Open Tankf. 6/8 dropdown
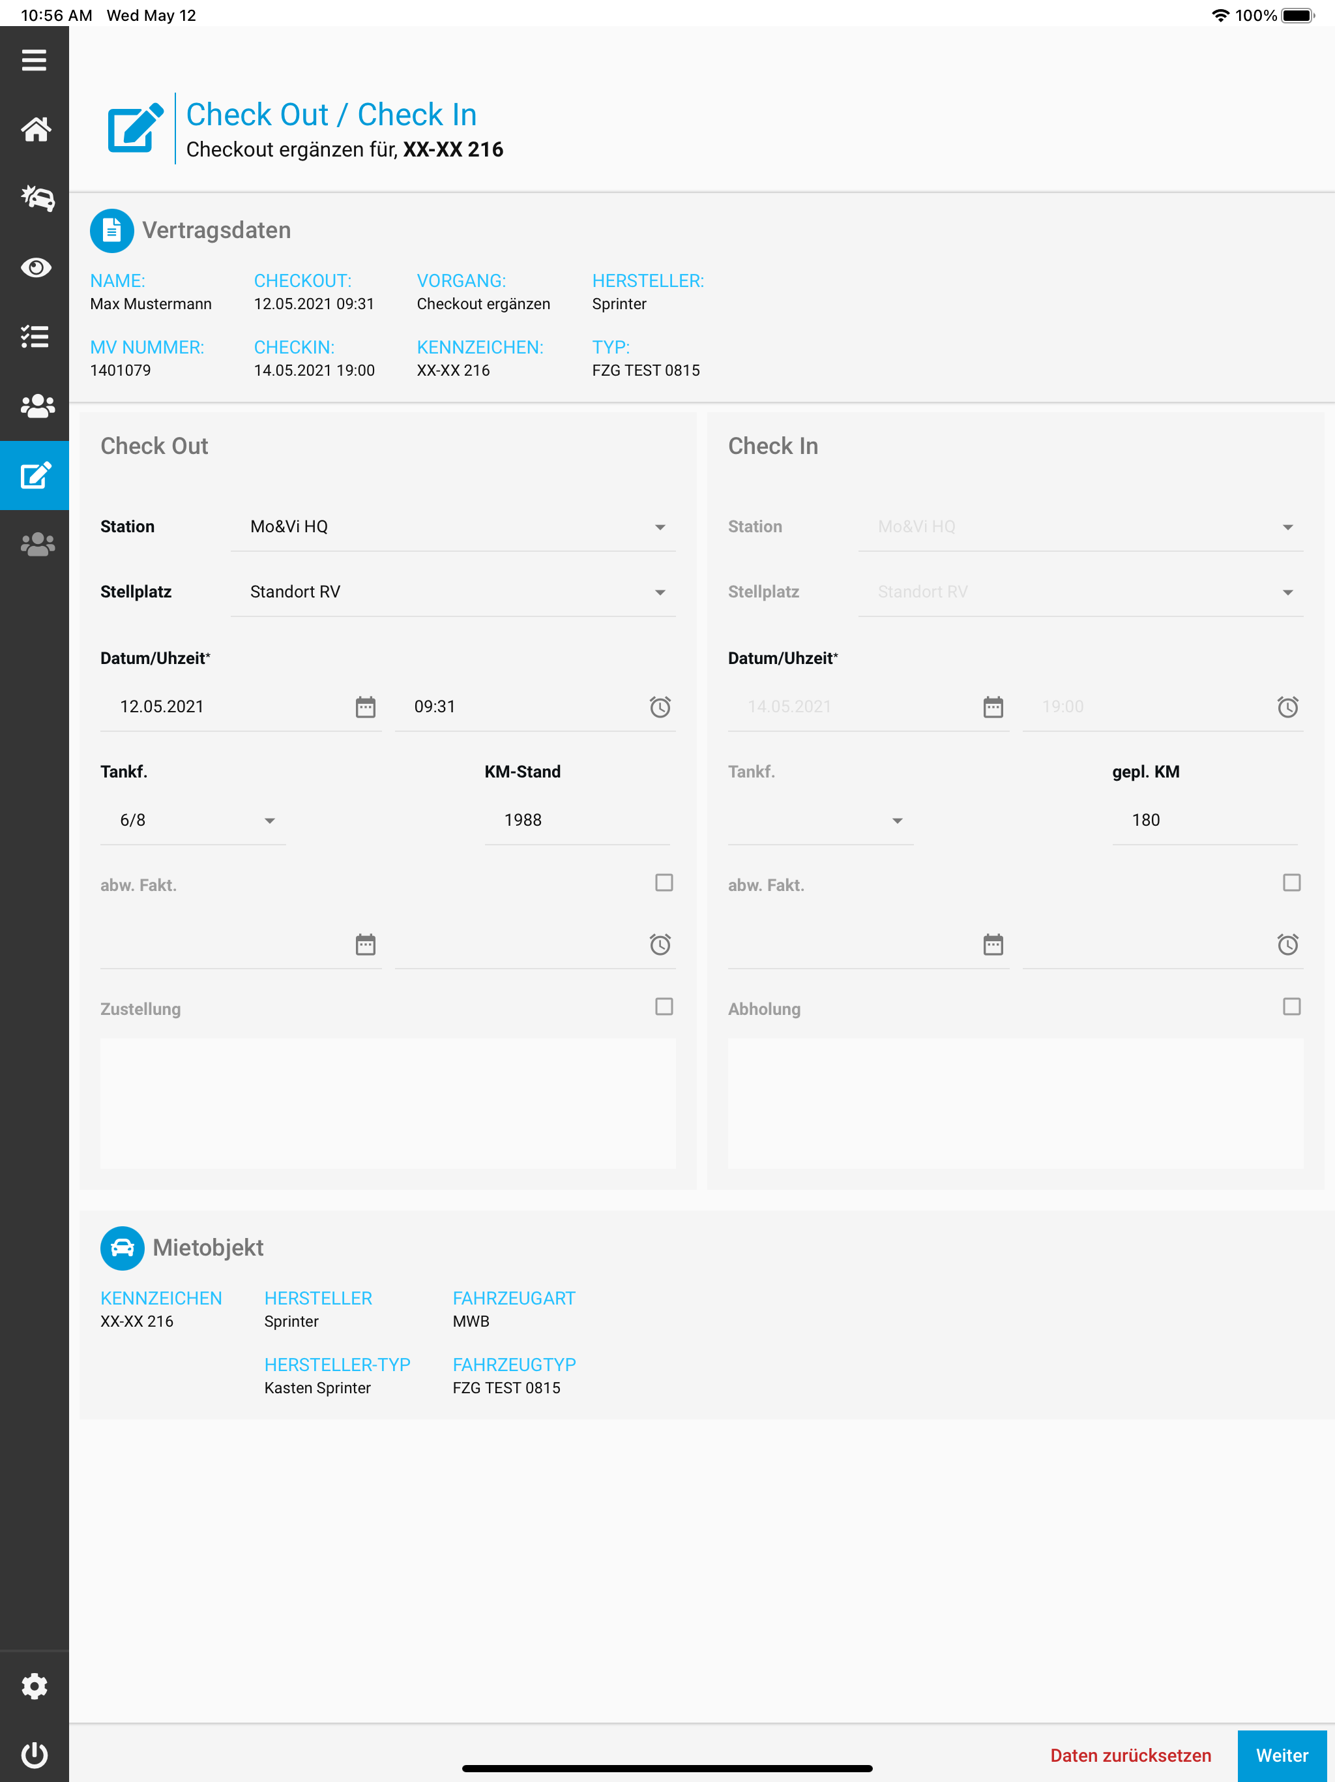The height and width of the screenshot is (1782, 1335). click(193, 820)
